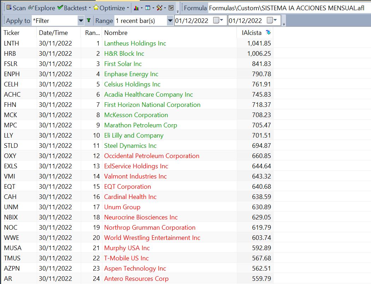Screen dimensions: 371x284
Task: Select ticker EXLS
Action: click(x=11, y=166)
